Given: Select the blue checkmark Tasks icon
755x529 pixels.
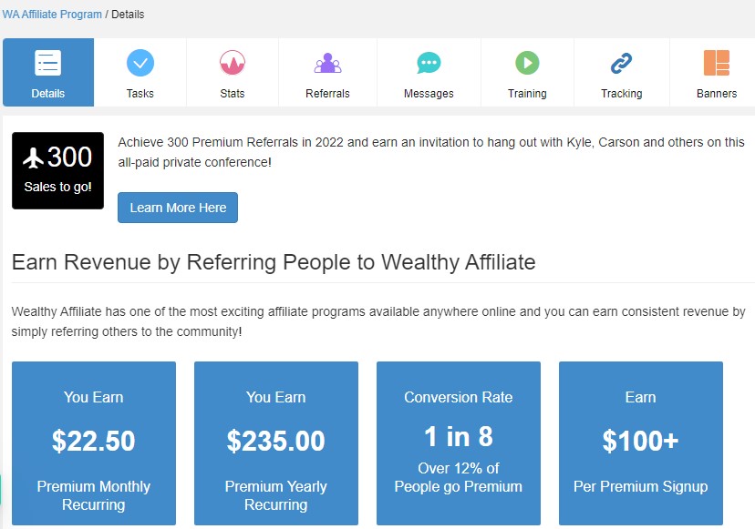Looking at the screenshot, I should (140, 63).
